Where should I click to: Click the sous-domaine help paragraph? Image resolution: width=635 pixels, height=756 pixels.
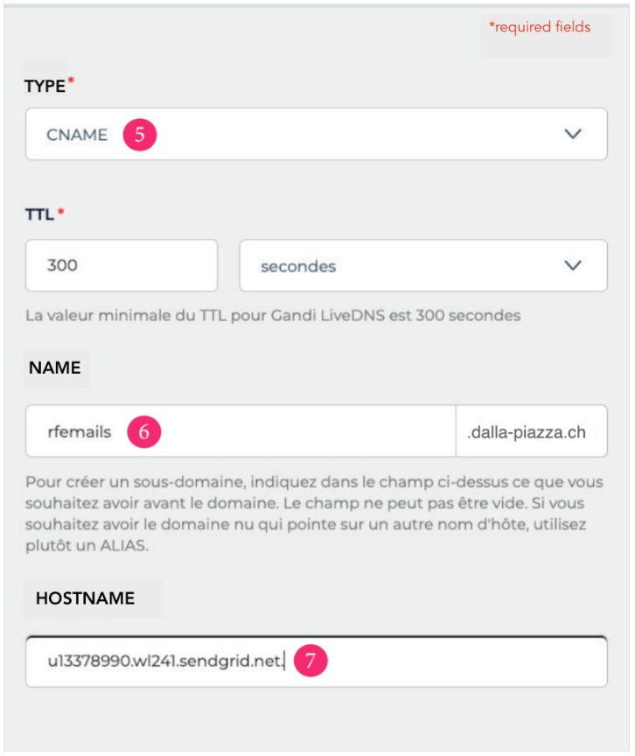coord(314,514)
